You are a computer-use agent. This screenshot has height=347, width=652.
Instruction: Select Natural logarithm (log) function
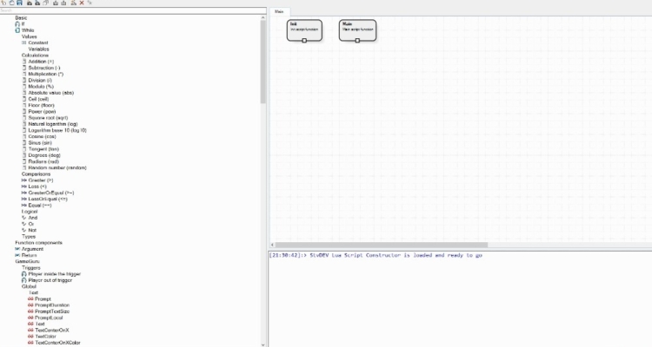tap(50, 124)
